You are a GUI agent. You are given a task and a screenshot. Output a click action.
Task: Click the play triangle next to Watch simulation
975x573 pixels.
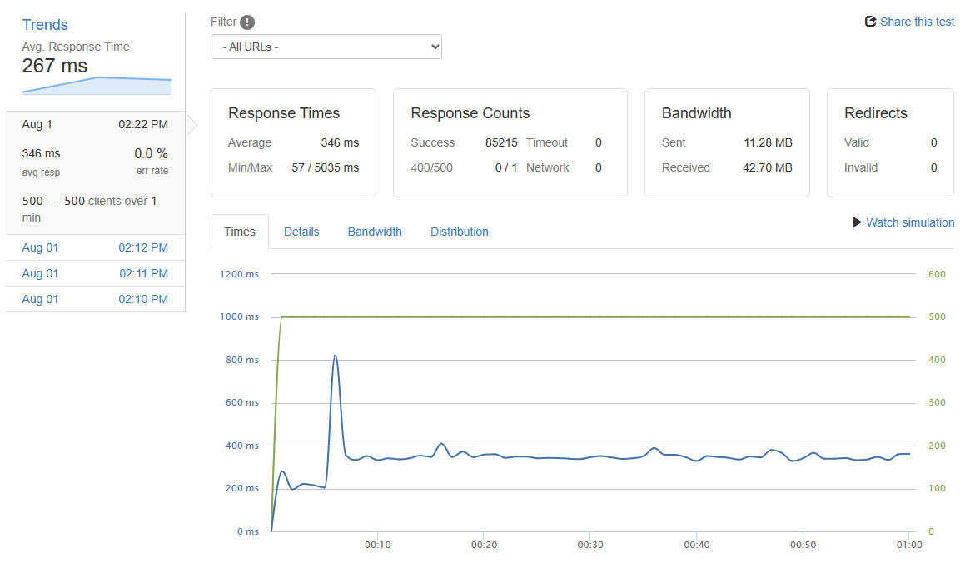click(858, 222)
